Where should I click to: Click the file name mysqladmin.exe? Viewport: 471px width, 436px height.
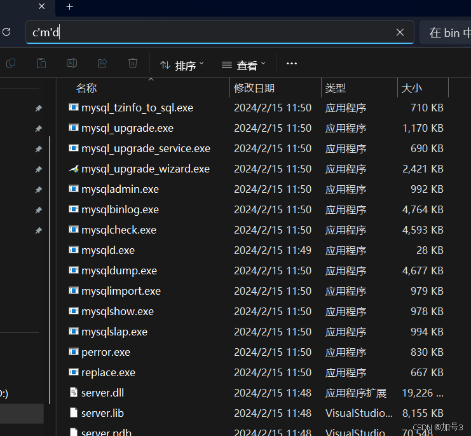click(120, 190)
